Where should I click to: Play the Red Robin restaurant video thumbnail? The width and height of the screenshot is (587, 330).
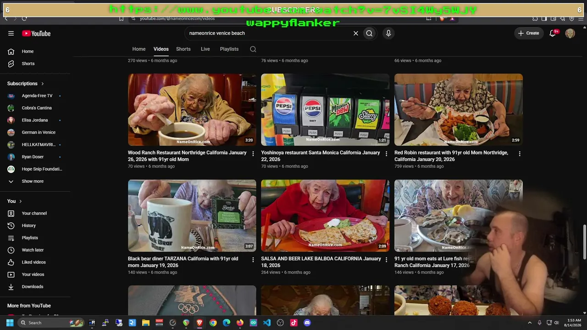pos(459,110)
